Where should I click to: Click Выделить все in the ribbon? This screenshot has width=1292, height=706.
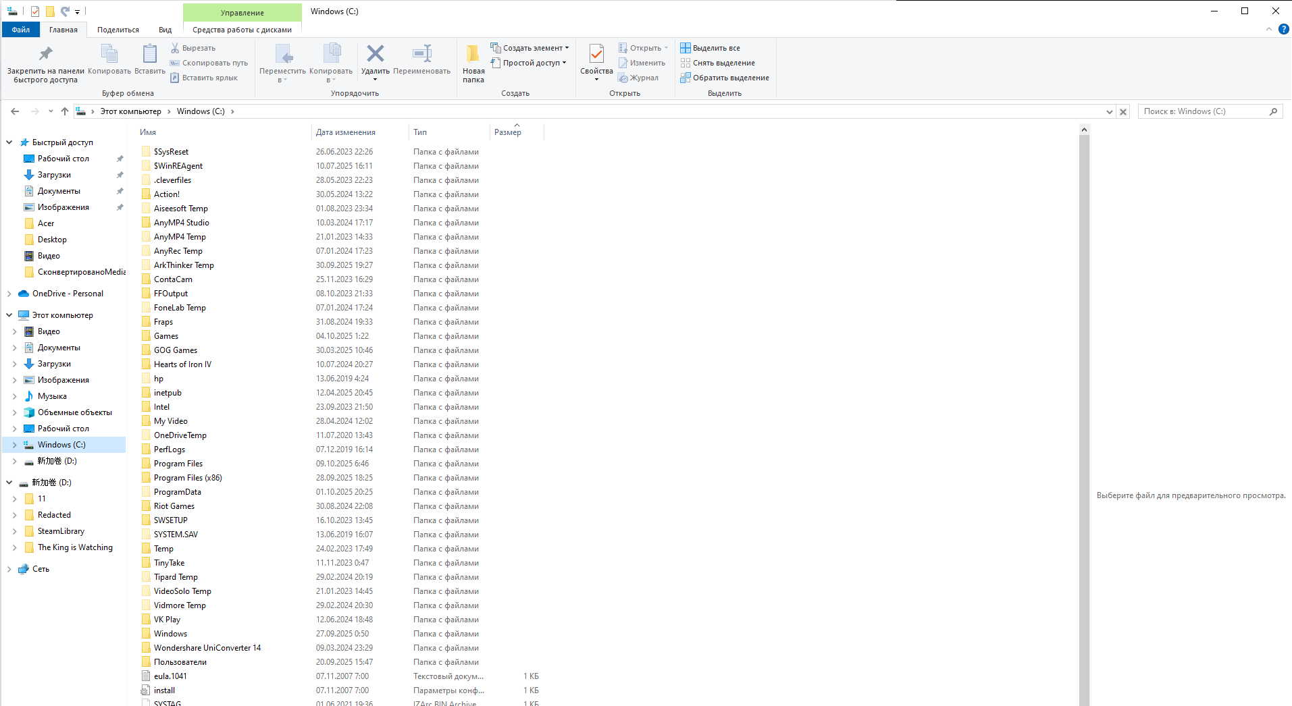[710, 48]
